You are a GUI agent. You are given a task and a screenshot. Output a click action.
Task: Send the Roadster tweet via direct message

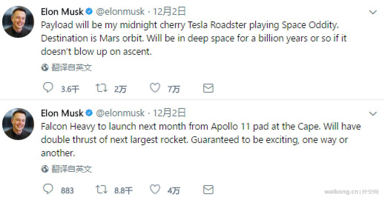[208, 88]
